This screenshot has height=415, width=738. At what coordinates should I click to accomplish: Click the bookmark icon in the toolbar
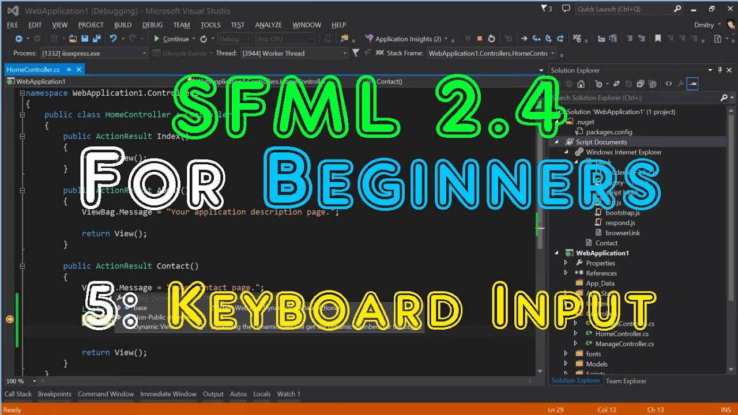[658, 39]
